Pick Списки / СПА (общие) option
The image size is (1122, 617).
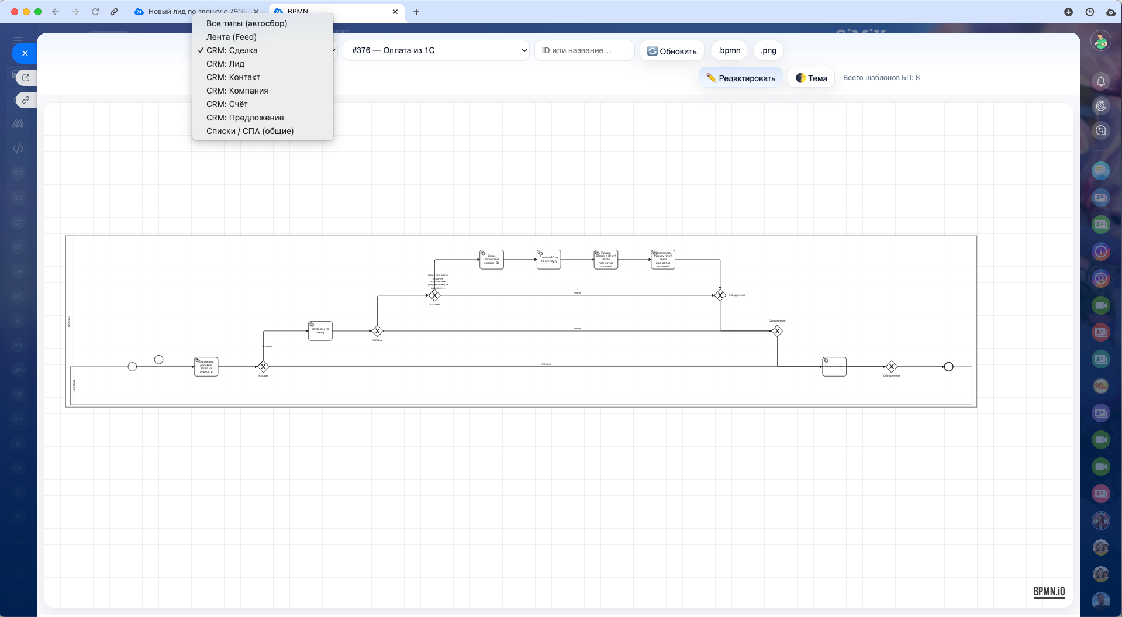pos(250,131)
